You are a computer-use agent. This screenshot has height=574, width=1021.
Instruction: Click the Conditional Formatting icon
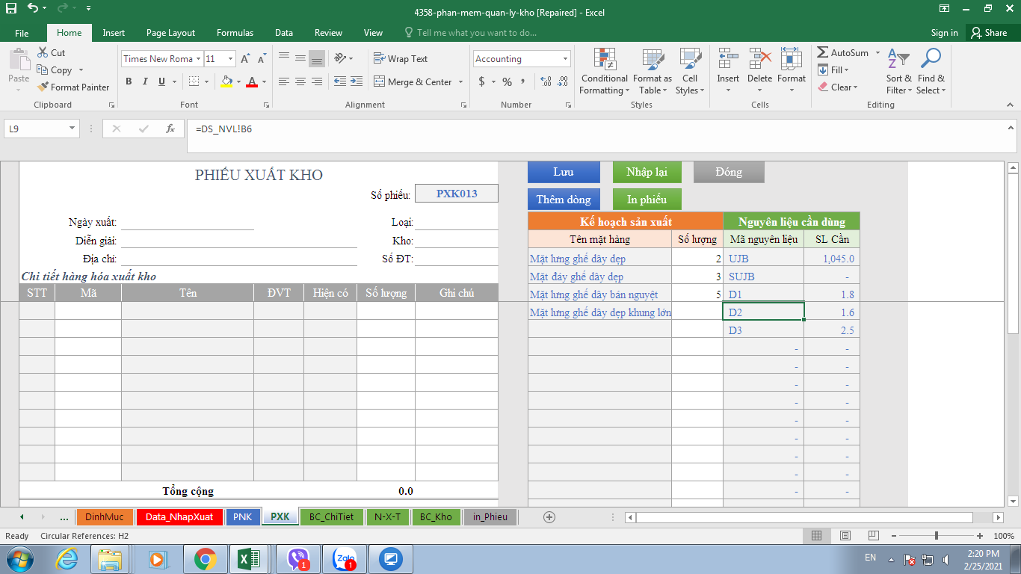pyautogui.click(x=604, y=59)
